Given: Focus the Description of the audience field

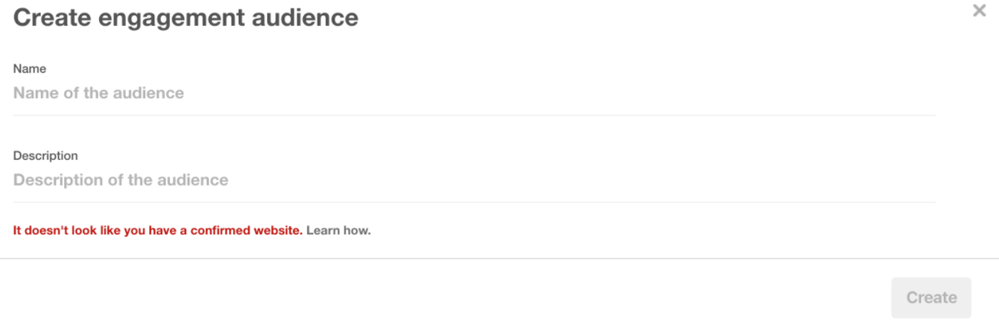Looking at the screenshot, I should [475, 180].
